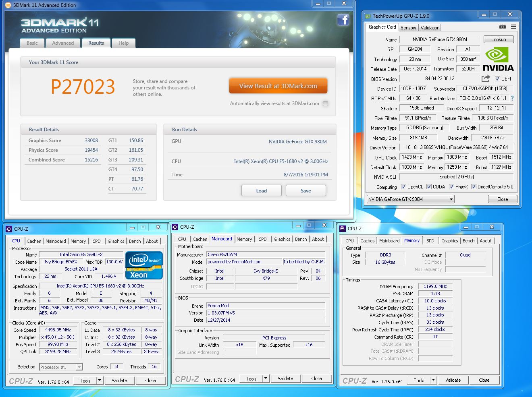Click the GPU-Z title bar app icon

pyautogui.click(x=368, y=16)
